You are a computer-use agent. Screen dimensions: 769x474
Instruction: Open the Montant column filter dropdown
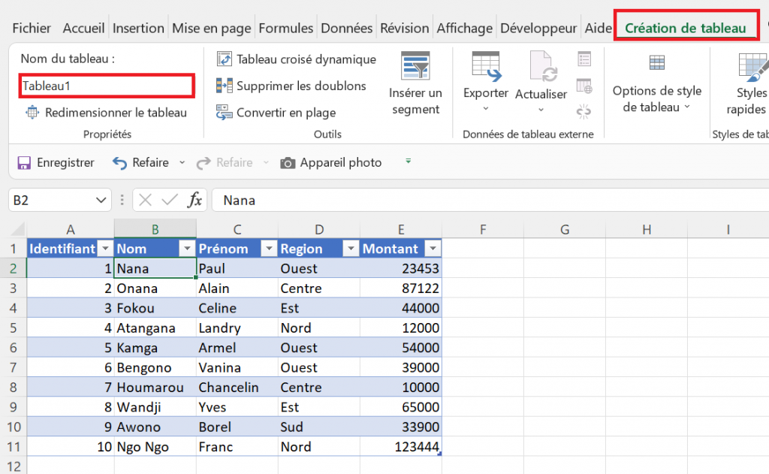(433, 248)
